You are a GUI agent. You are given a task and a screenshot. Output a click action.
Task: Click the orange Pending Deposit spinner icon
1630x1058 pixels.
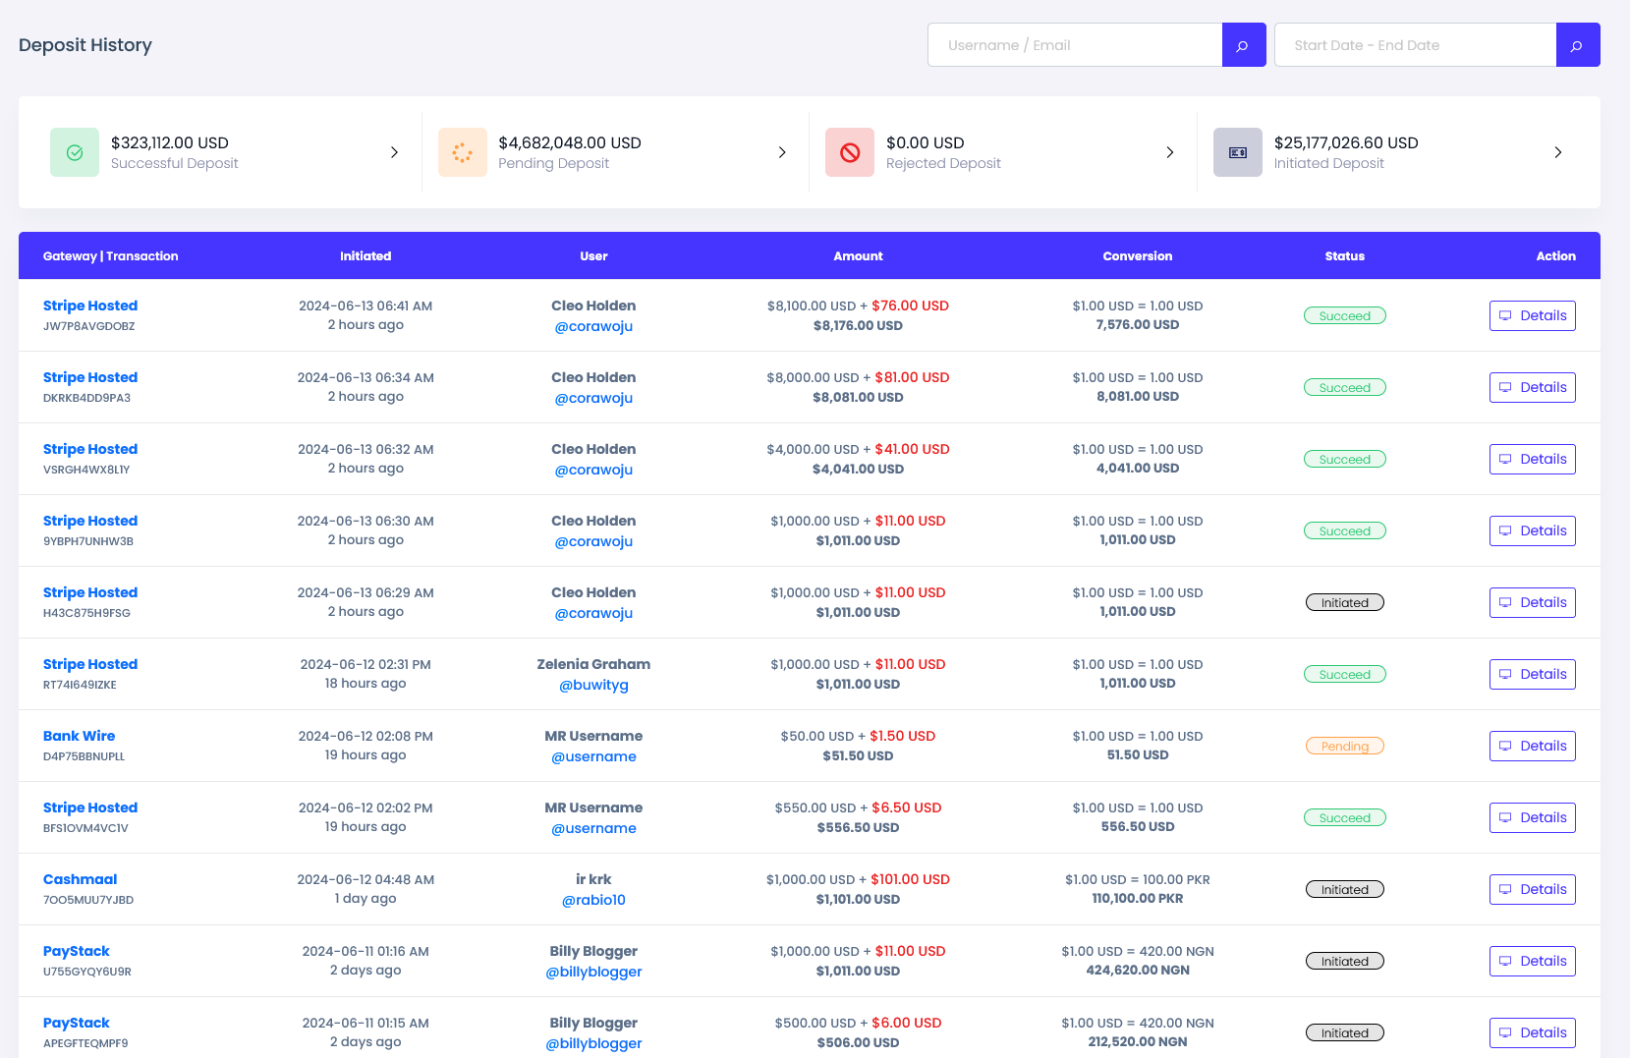pyautogui.click(x=462, y=152)
